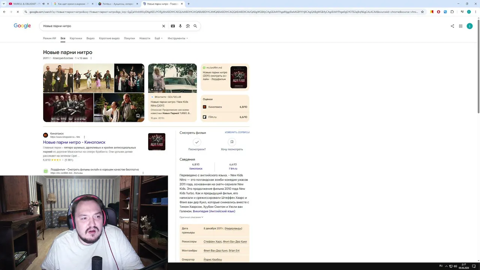Viewport: 480px width, 270px height.
Task: Open the Кинопоиск 6,8/10 rating row
Action: (x=225, y=107)
